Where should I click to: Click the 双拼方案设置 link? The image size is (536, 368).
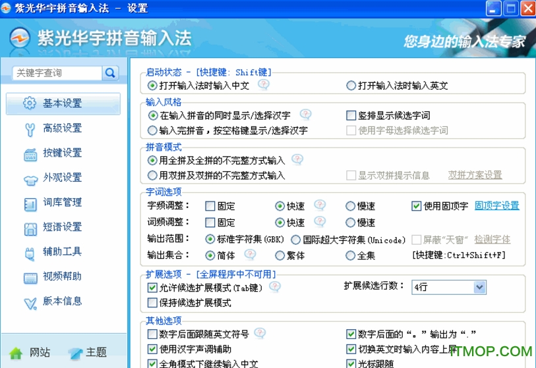(x=475, y=175)
